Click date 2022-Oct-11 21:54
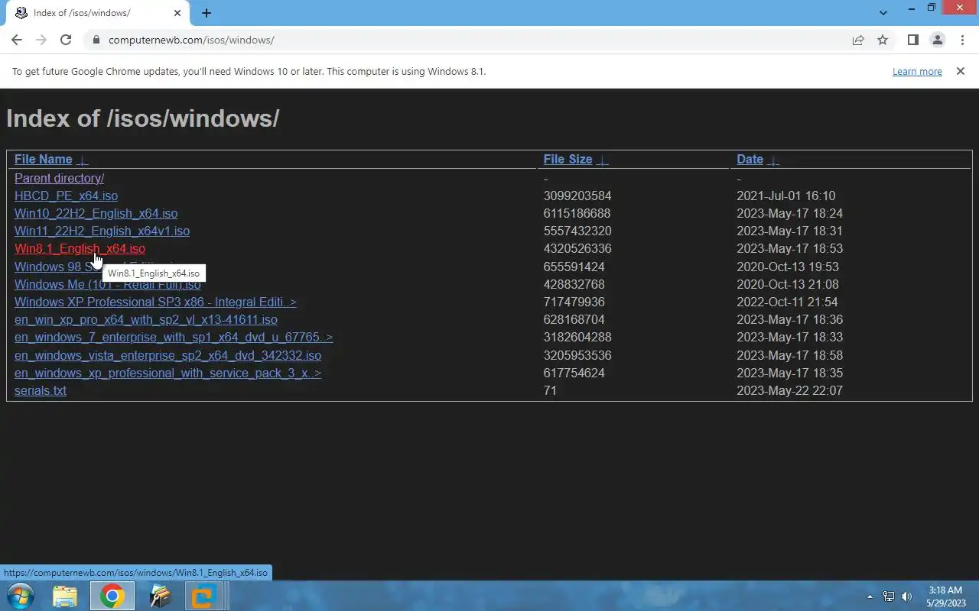Screen dimensions: 979x611 (x=787, y=302)
